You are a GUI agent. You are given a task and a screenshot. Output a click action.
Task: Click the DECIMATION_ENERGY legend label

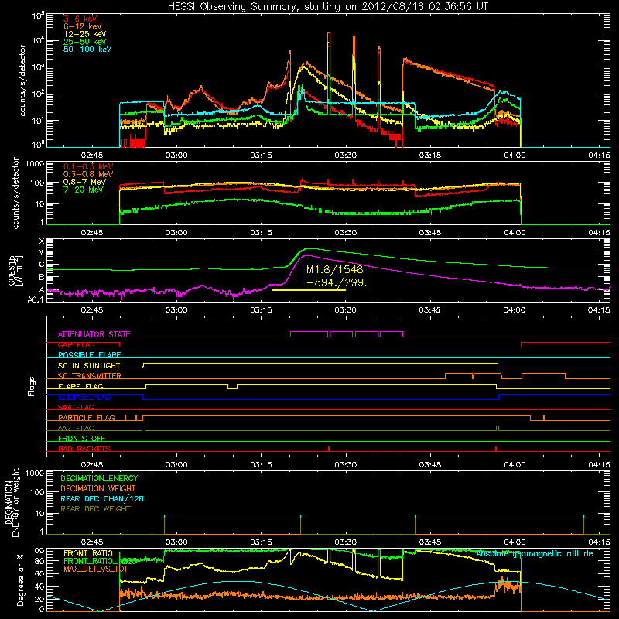tap(99, 478)
